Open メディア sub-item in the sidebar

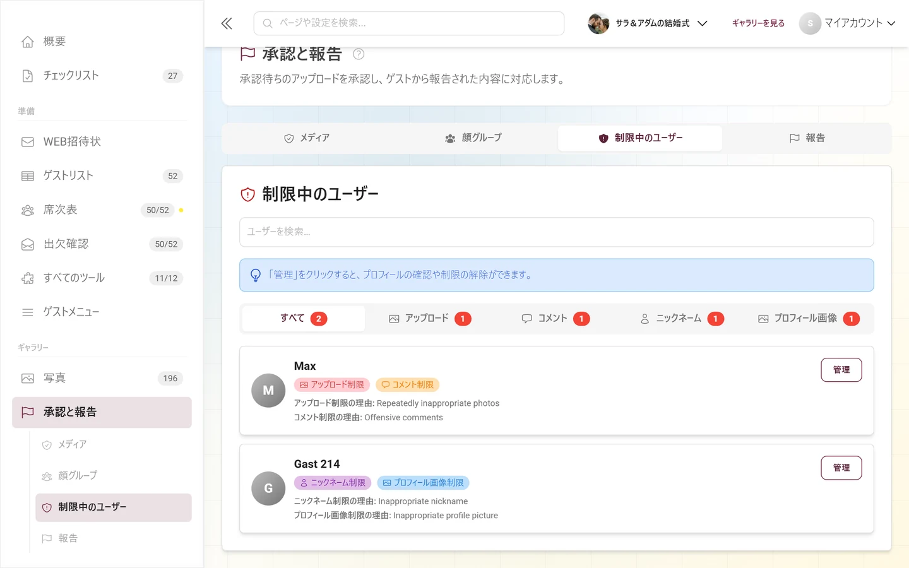coord(114,445)
